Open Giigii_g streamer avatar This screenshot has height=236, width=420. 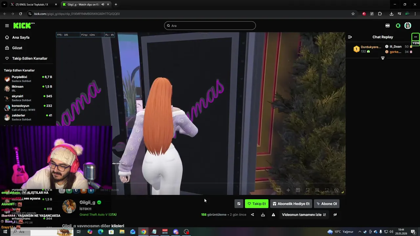coord(69,206)
